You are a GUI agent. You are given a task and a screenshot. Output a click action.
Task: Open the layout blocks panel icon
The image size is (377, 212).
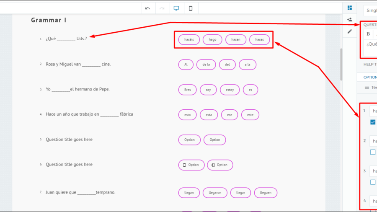(x=350, y=8)
